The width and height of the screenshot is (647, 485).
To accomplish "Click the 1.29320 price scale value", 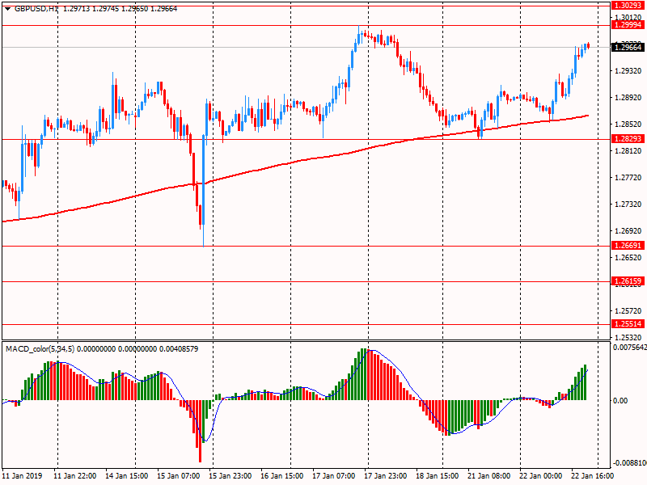I will [628, 71].
